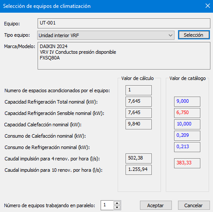Image resolution: width=213 pixels, height=212 pixels.
Task: Select catalog heating capacity 10,000 field
Action: click(187, 124)
